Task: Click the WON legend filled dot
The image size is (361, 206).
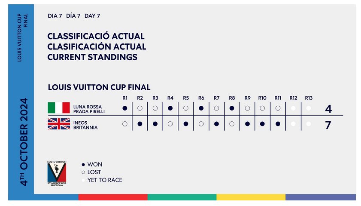Action: tap(83, 164)
